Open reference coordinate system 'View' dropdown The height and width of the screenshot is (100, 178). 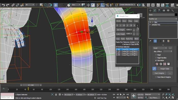76,5
